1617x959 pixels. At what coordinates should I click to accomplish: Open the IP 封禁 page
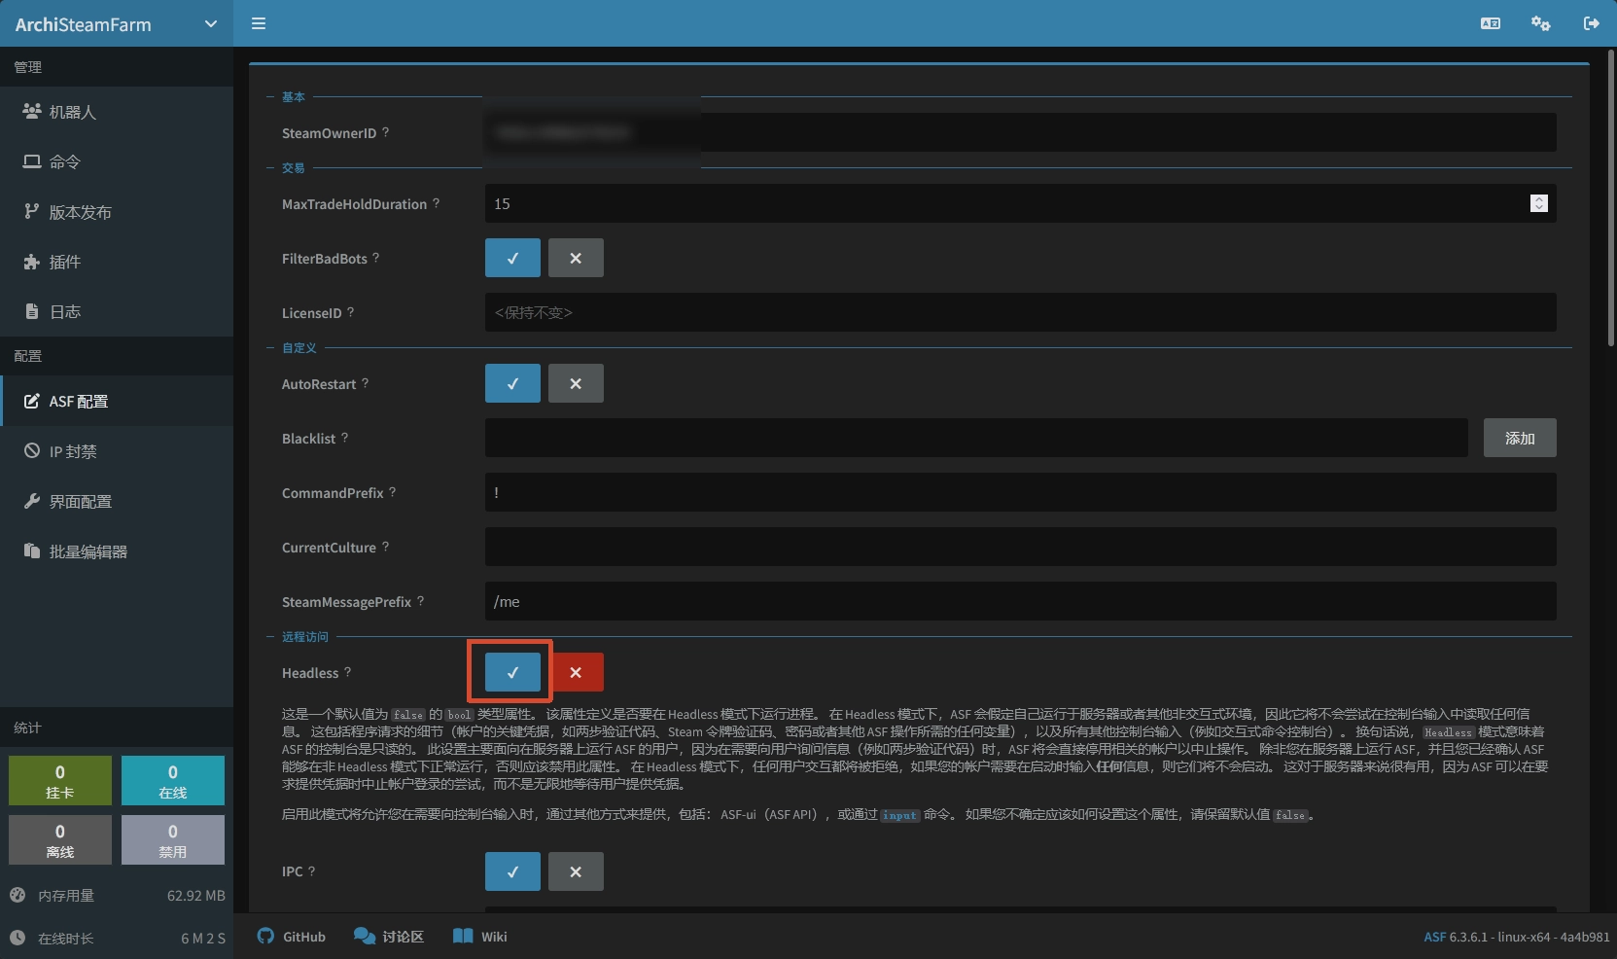tap(117, 451)
